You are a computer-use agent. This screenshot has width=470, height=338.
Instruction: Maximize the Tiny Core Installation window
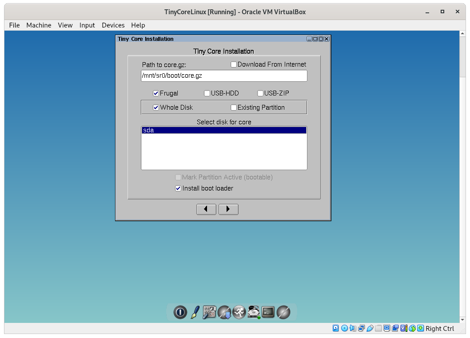click(315, 39)
